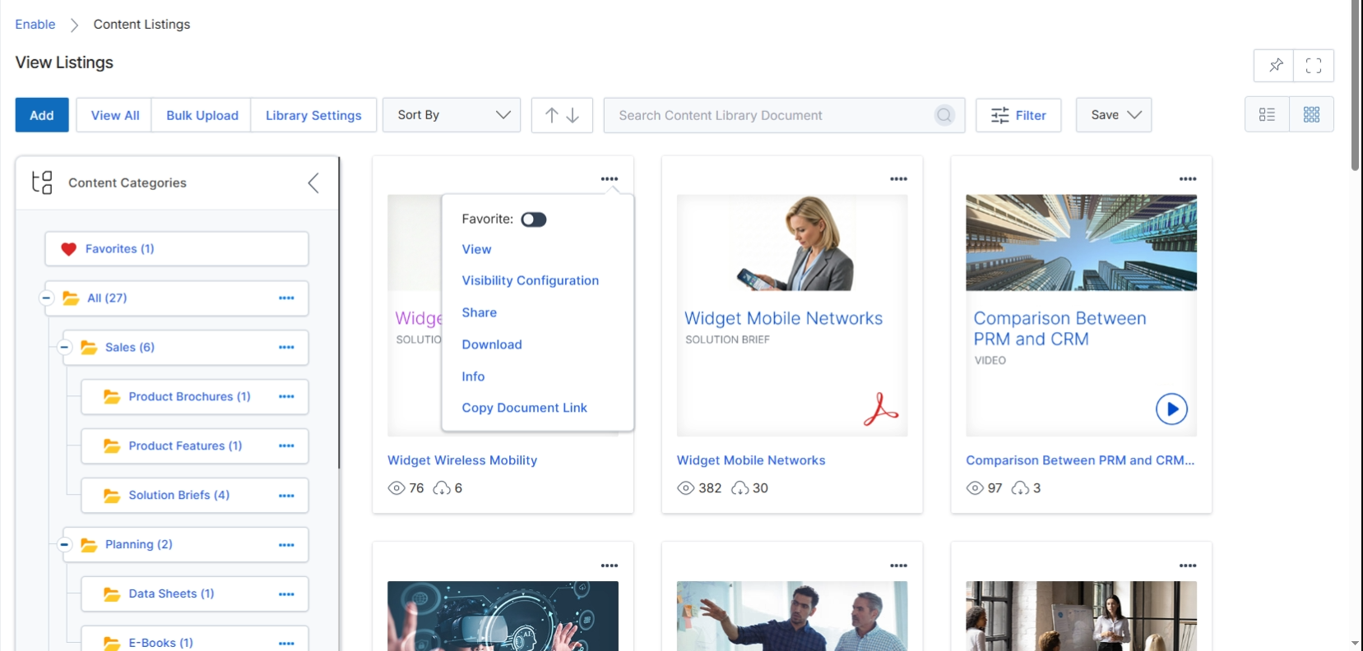This screenshot has height=651, width=1363.
Task: Click the VR headset thumbnail
Action: coord(503,616)
